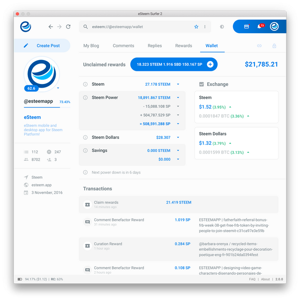Click the voting power progress bar under username

click(x=47, y=107)
